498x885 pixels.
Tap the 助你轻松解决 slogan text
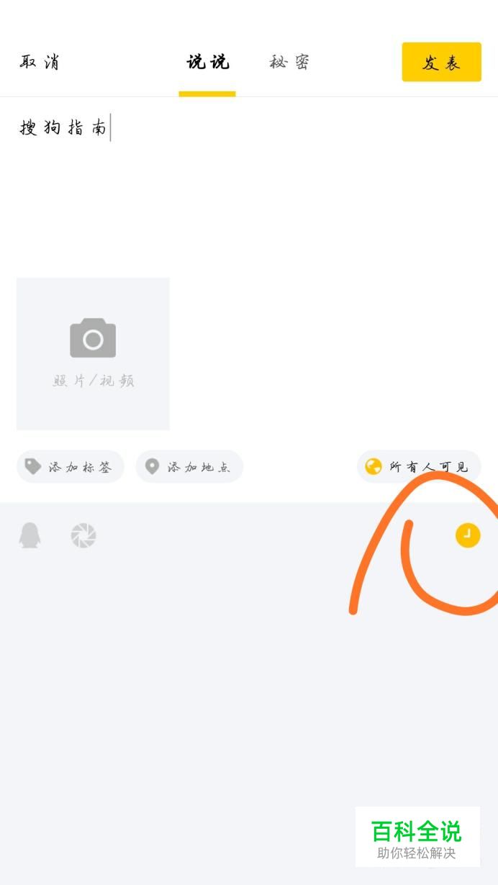[417, 853]
